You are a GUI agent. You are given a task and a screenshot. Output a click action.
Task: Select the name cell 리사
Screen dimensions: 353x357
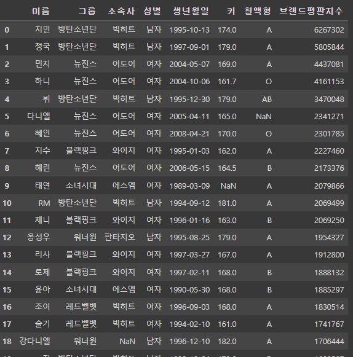tap(42, 254)
